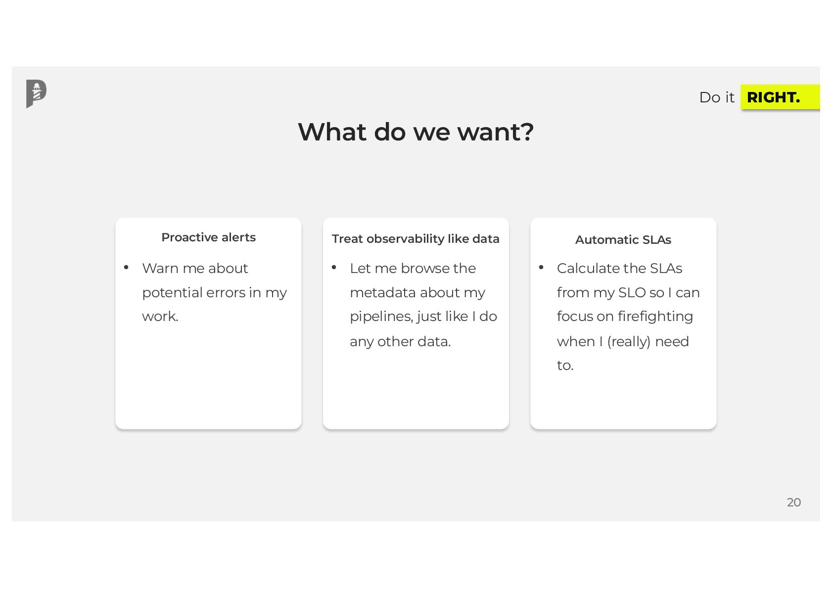
Task: Select the 'Let me browse the metadata' paragraph
Action: 423,305
